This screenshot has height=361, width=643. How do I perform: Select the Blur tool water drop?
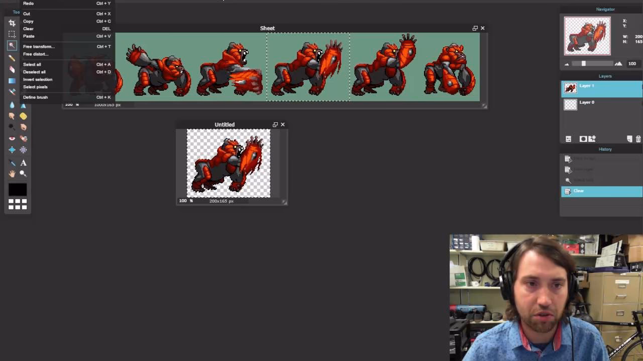click(12, 105)
